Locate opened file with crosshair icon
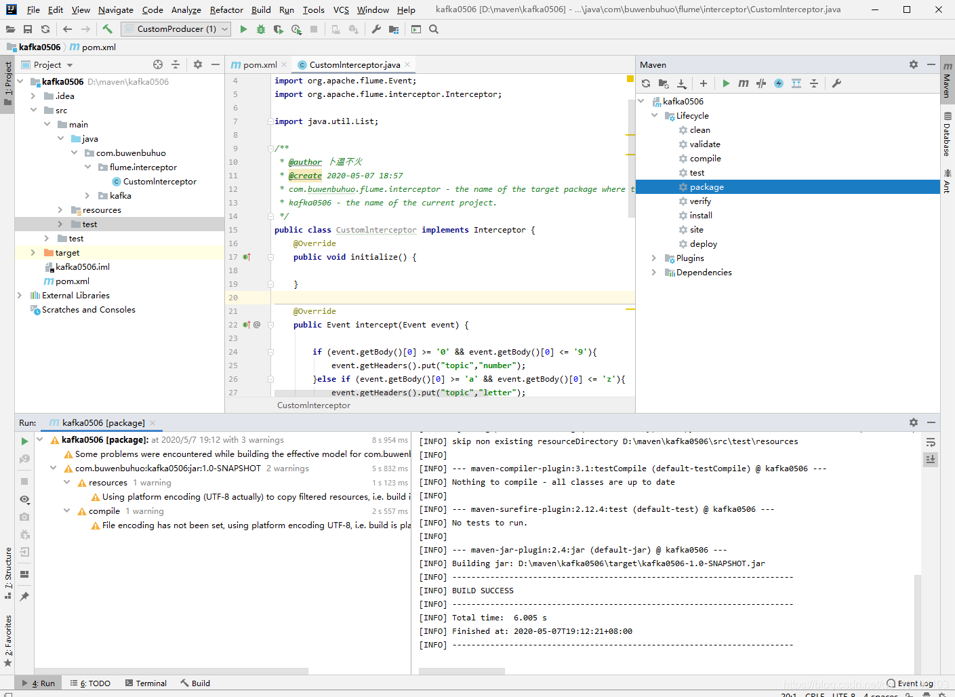Image resolution: width=955 pixels, height=697 pixels. pyautogui.click(x=158, y=64)
